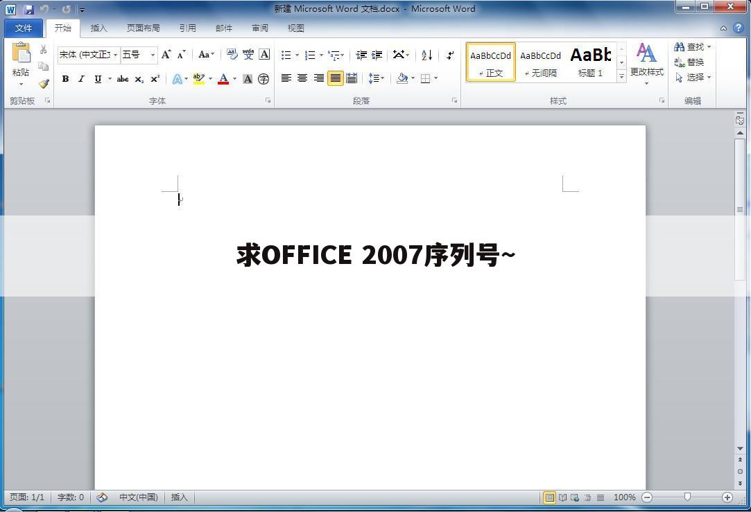
Task: Apply subscript formatting
Action: 139,79
